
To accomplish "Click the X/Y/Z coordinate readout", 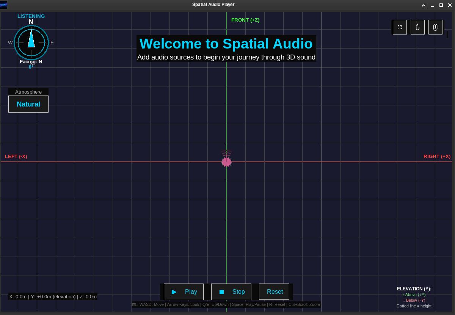I will tap(52, 297).
